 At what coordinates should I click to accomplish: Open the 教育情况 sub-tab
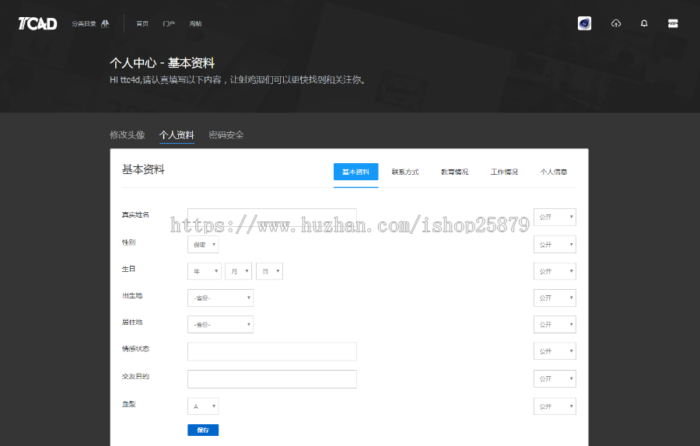point(455,172)
